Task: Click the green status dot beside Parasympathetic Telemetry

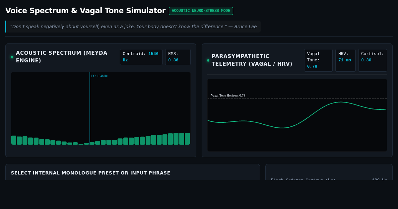Action: (x=208, y=60)
